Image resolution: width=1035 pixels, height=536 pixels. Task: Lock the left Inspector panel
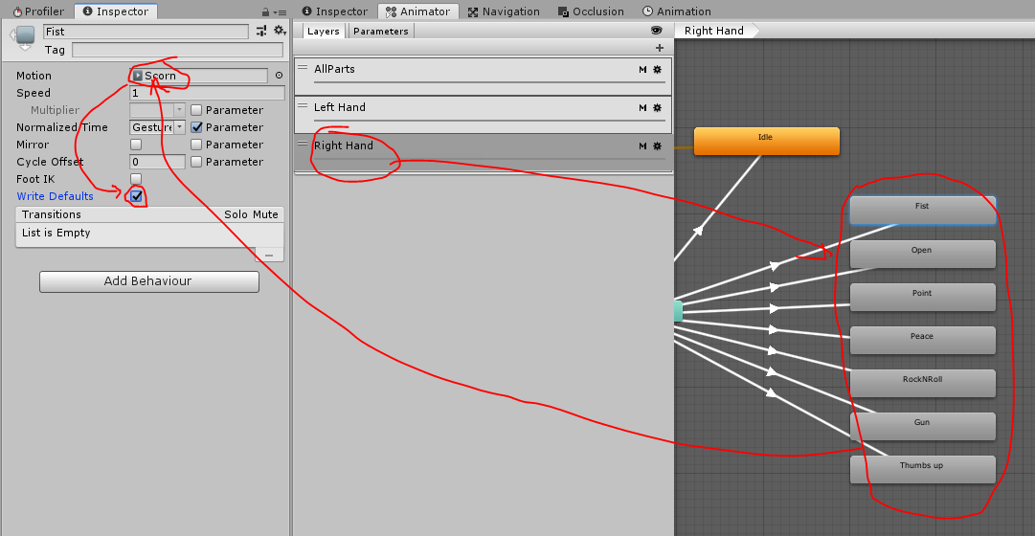pyautogui.click(x=265, y=11)
